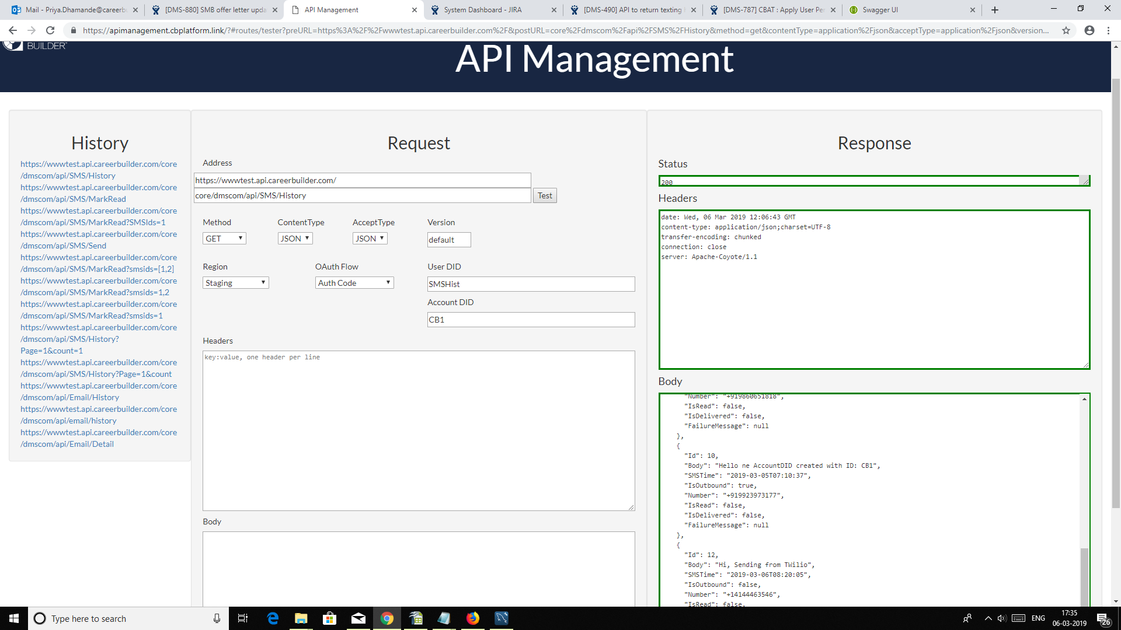Open the Region Staging dropdown

(235, 283)
